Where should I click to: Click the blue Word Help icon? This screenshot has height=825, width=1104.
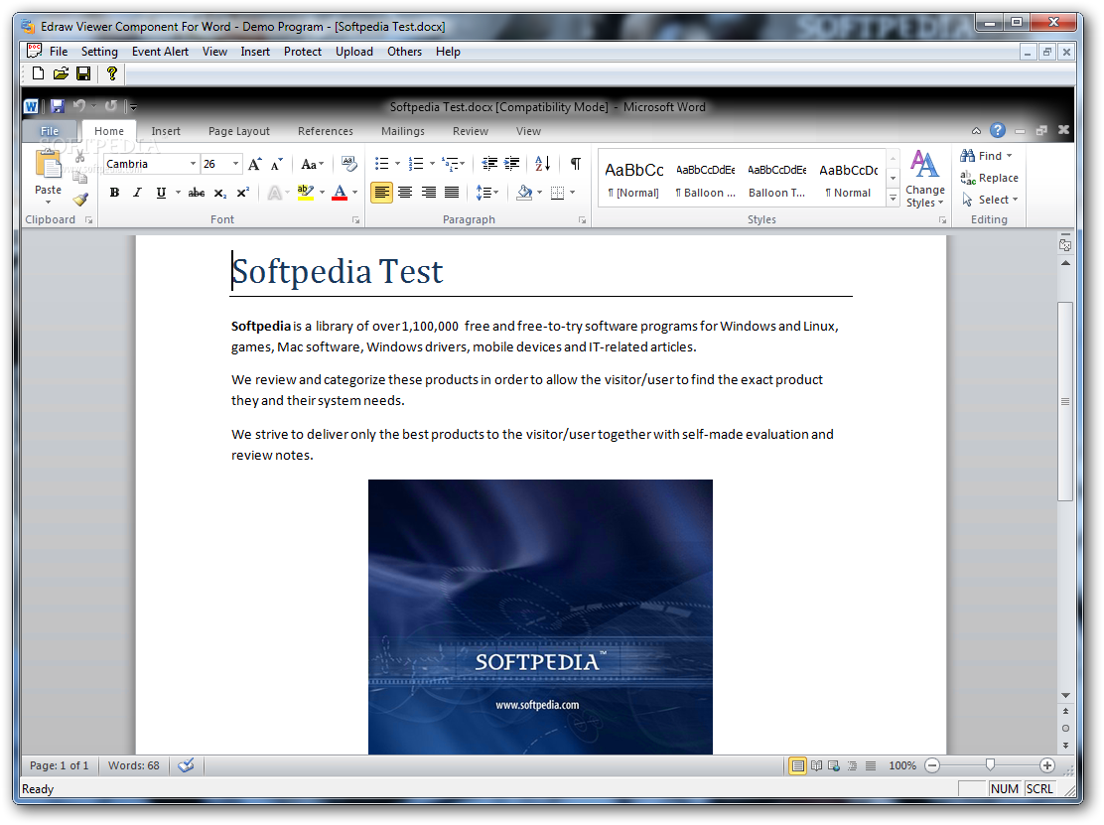tap(997, 130)
